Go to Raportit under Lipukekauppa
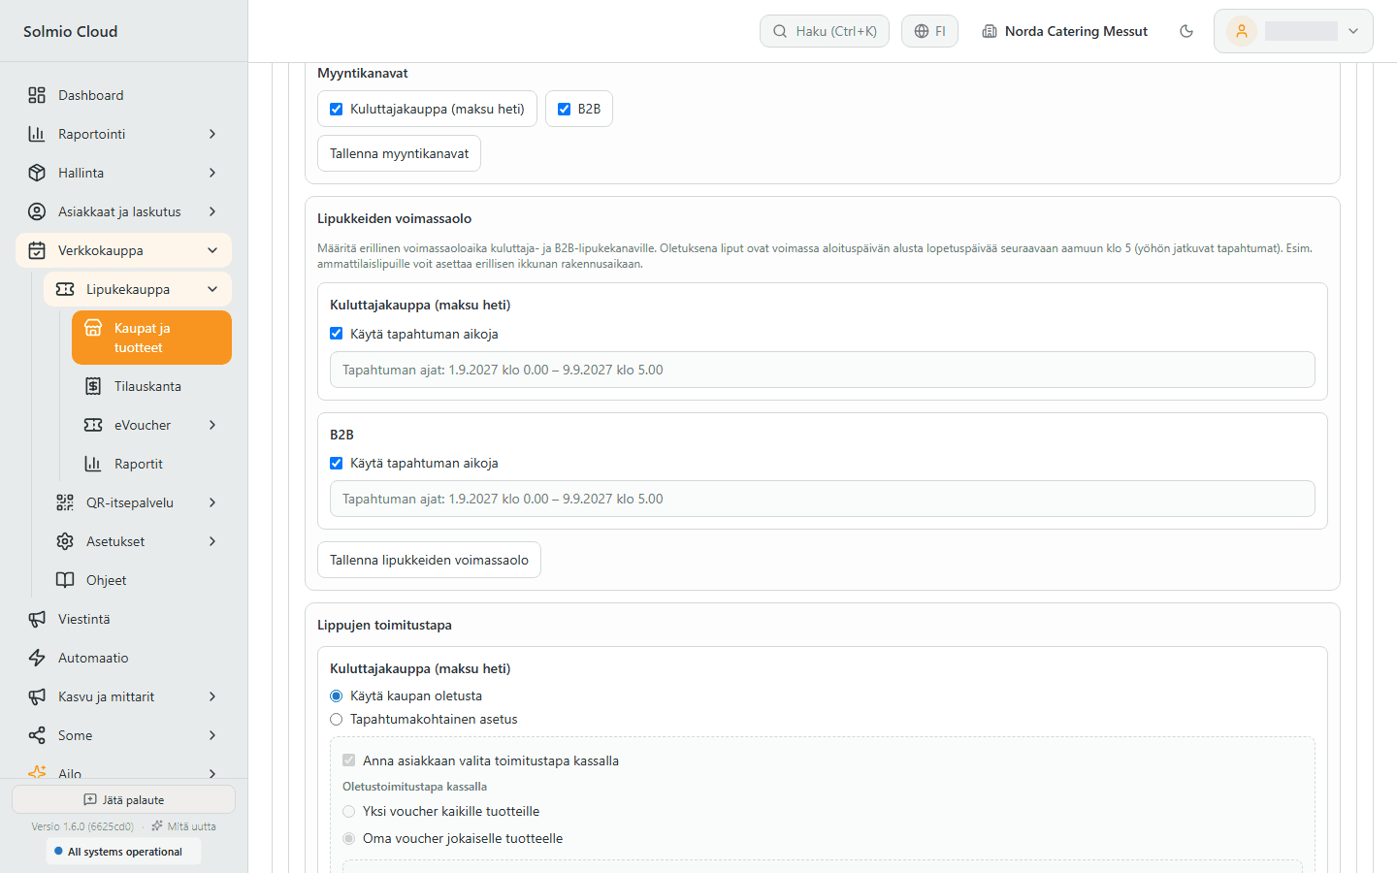Viewport: 1397px width, 873px height. [x=151, y=464]
